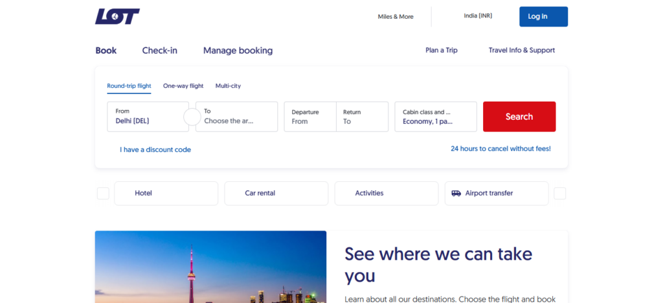Screen dimensions: 663x303
Task: Click the red Search button
Action: (519, 117)
